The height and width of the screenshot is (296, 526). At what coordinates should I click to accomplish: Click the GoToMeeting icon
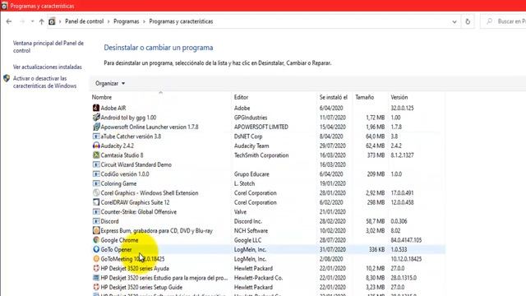(96, 259)
